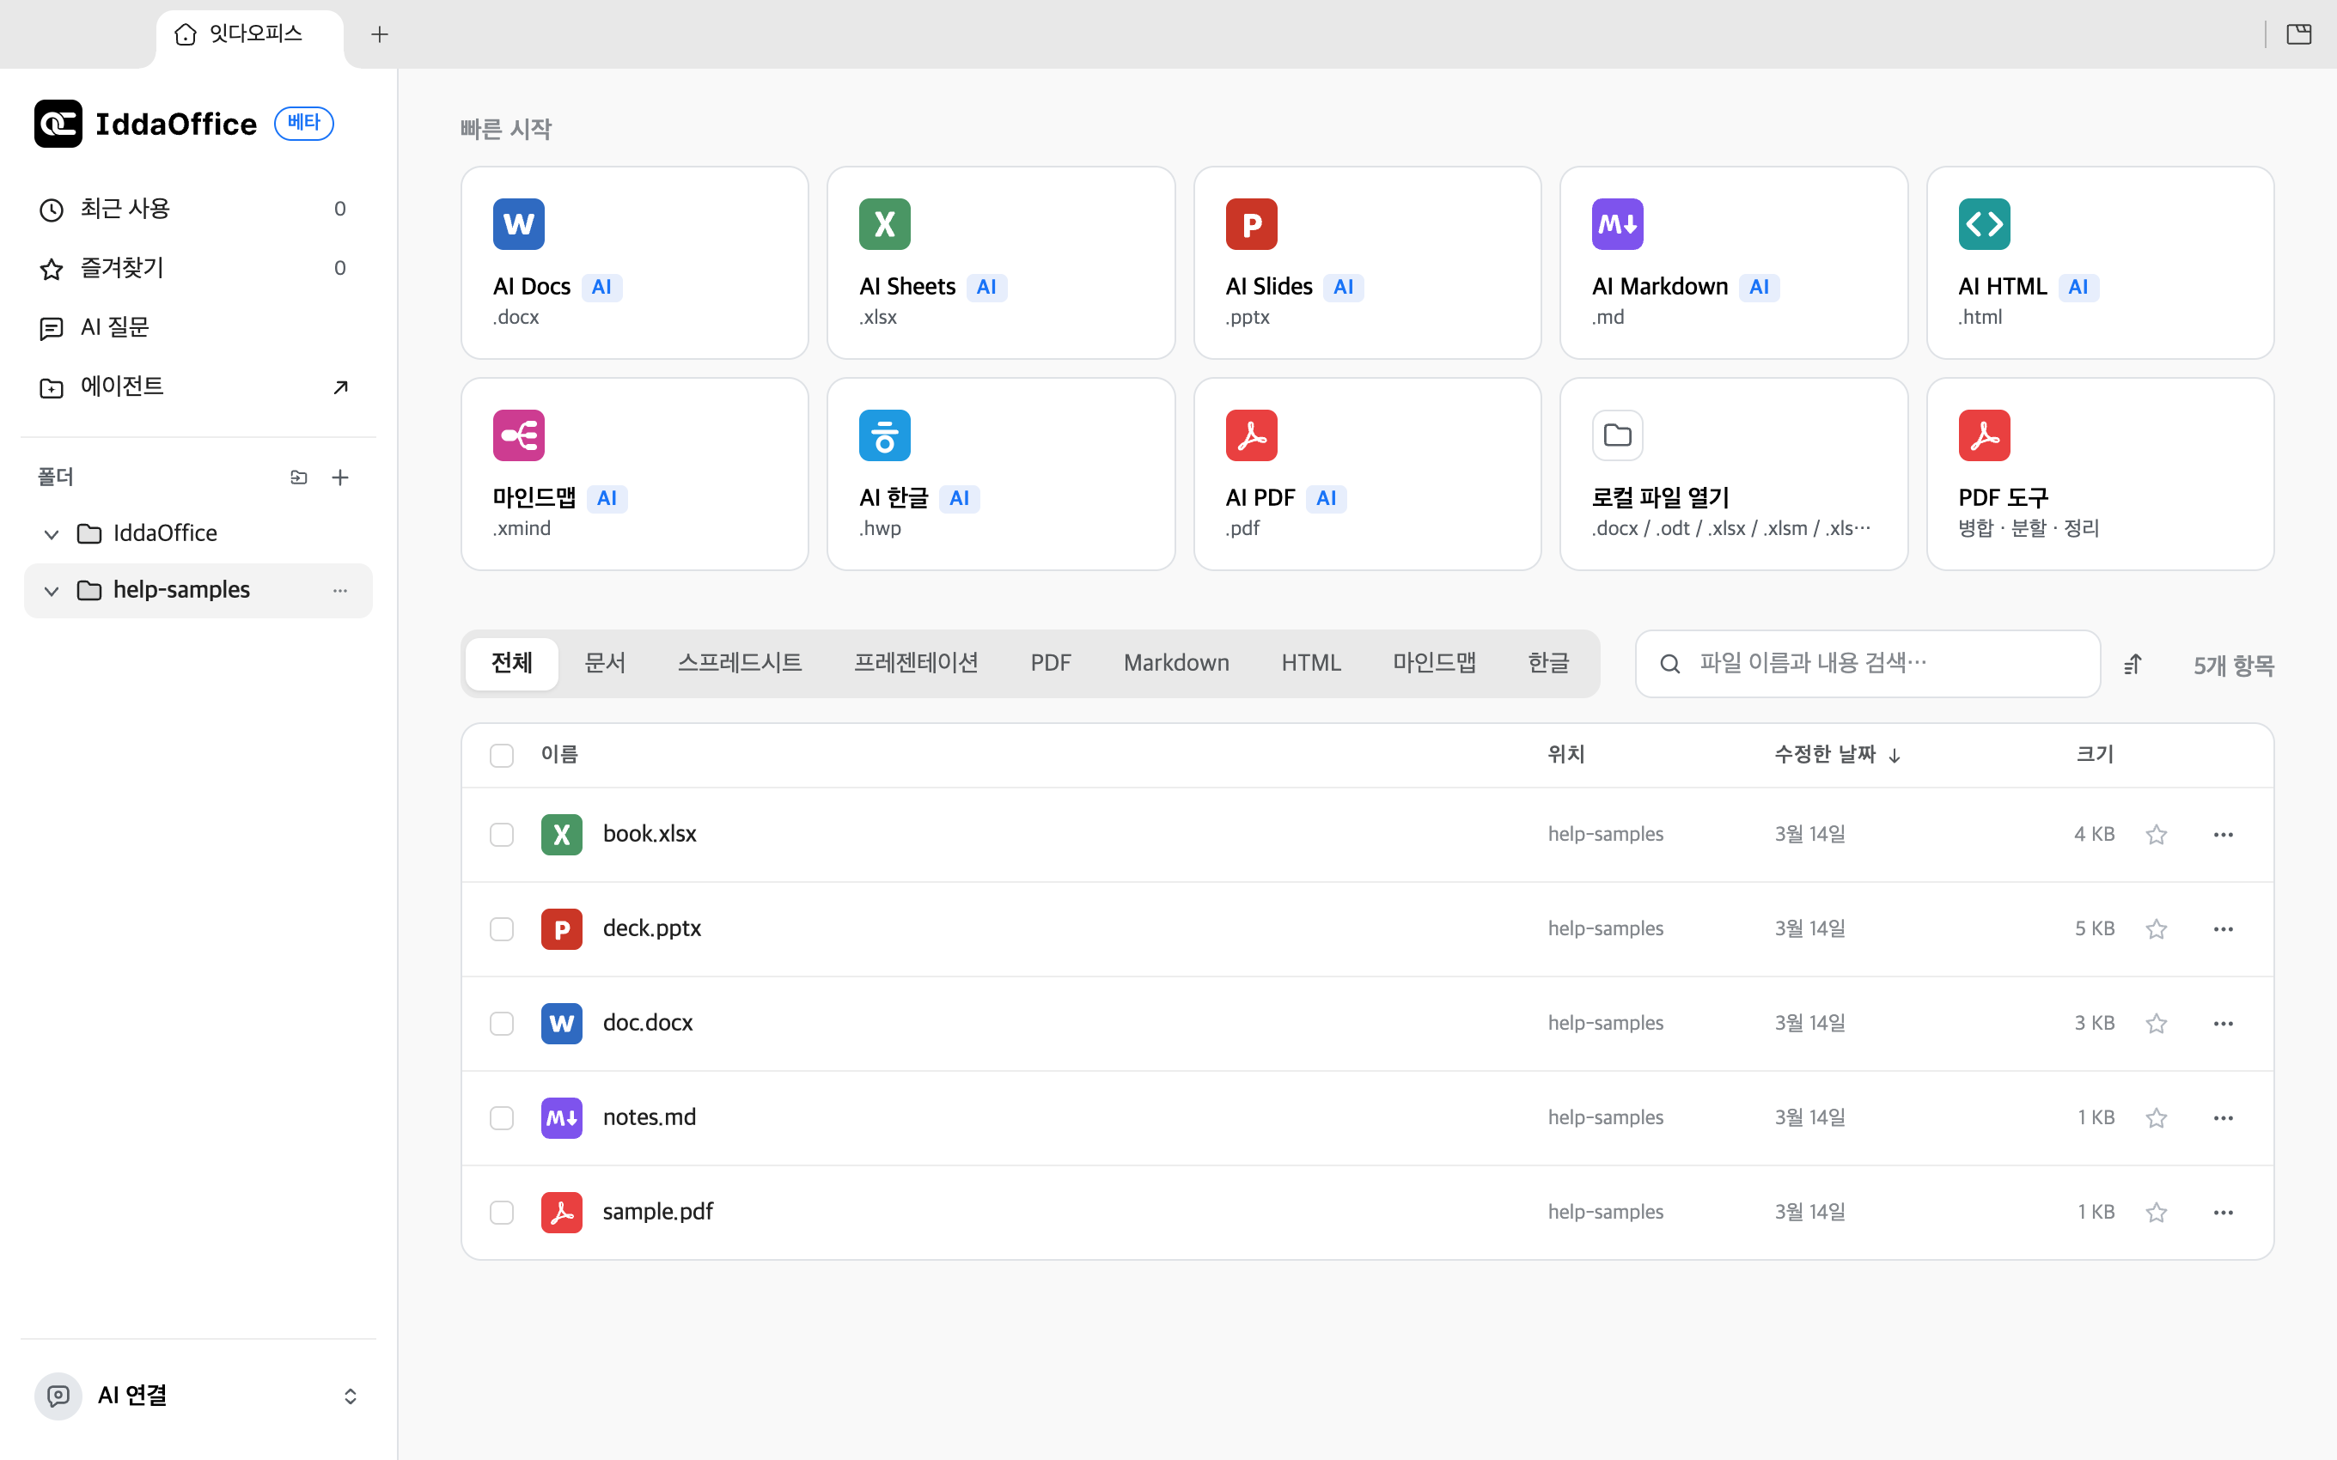Toggle the select-all checkbox in header
The width and height of the screenshot is (2337, 1460).
pyautogui.click(x=501, y=755)
